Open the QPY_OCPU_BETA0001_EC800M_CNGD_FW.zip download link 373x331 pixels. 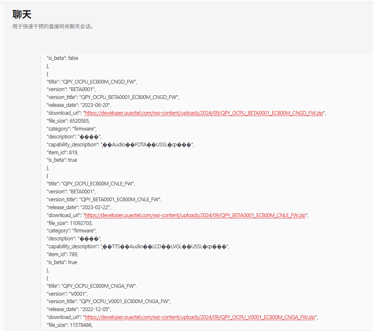click(x=204, y=113)
